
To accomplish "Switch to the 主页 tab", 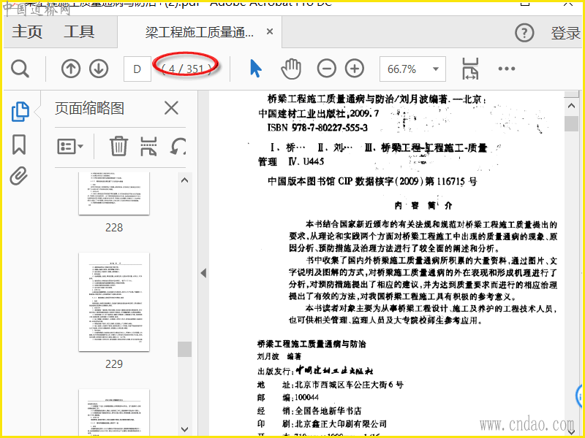I will coord(27,31).
